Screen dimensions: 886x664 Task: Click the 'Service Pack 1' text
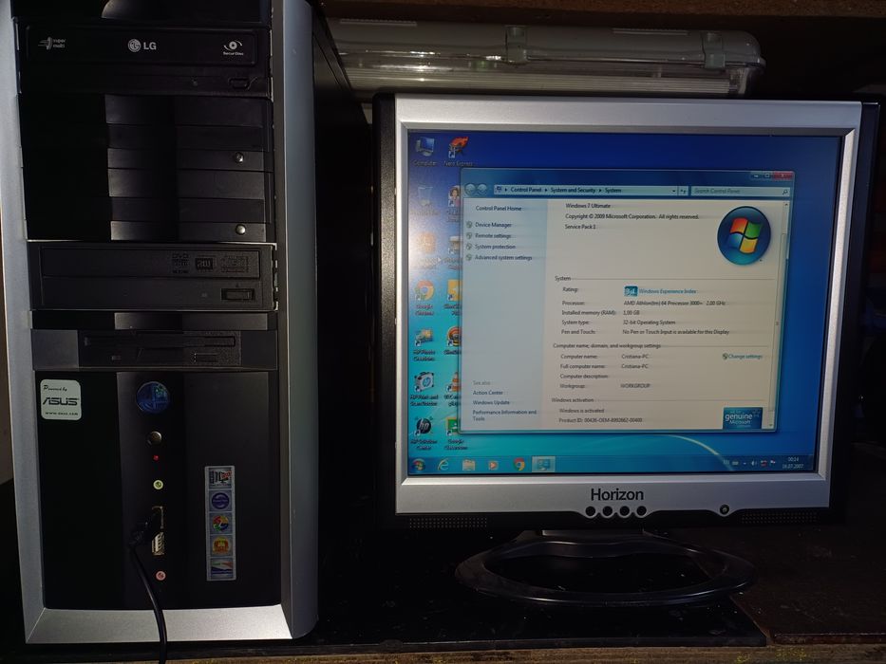(580, 227)
